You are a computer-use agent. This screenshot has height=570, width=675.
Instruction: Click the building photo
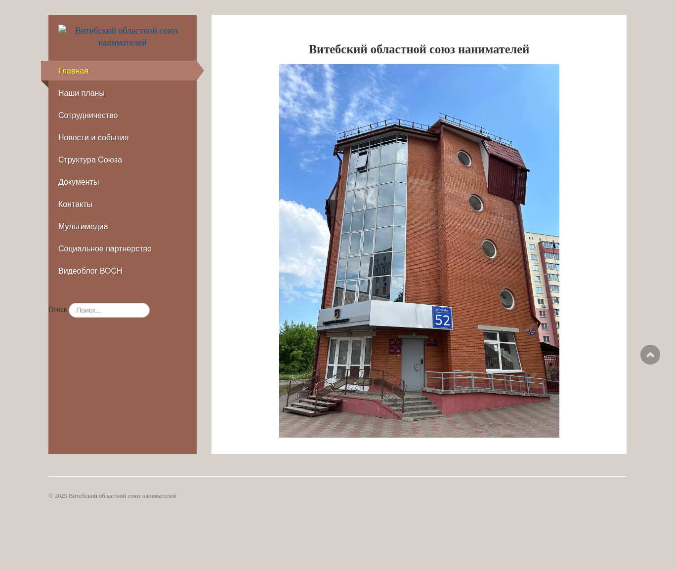tap(419, 251)
